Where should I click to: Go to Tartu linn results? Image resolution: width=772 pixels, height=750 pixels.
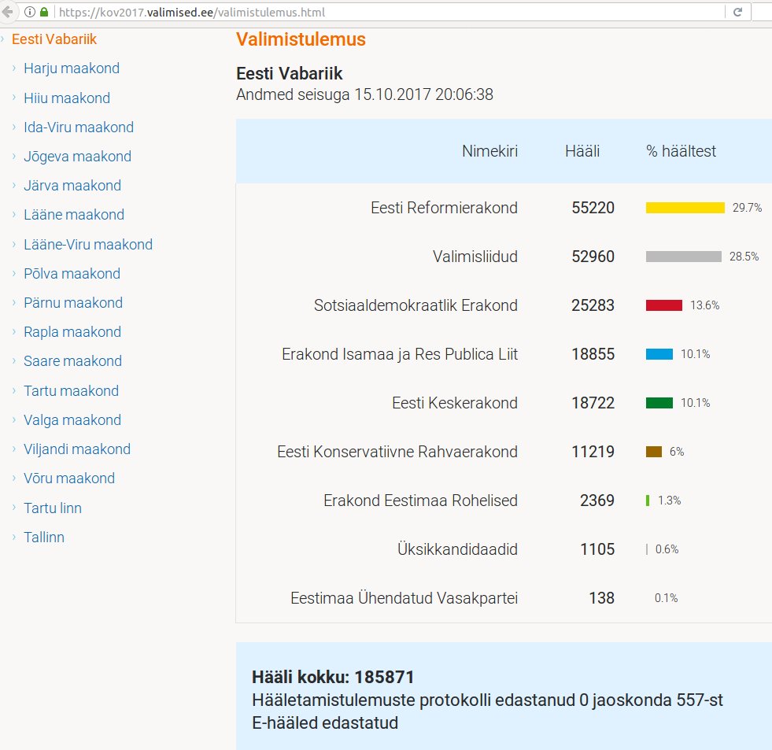pos(53,508)
